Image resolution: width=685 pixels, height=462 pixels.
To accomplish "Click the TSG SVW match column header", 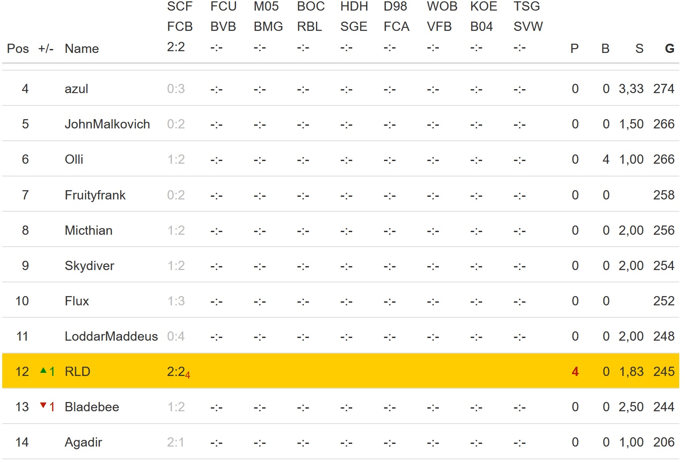I will tap(528, 16).
